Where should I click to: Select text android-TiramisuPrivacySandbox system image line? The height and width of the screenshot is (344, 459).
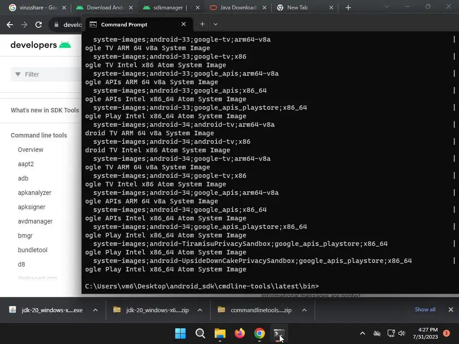point(240,244)
